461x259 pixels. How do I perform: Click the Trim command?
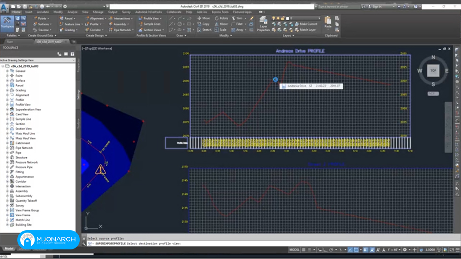pos(237,18)
